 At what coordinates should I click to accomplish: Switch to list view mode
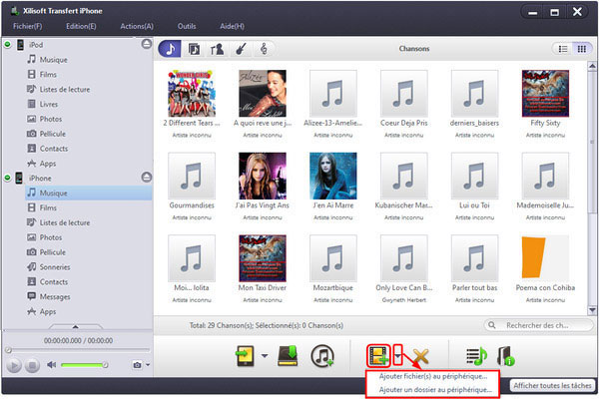[563, 49]
